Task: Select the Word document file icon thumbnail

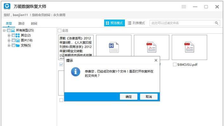Action: point(114,47)
